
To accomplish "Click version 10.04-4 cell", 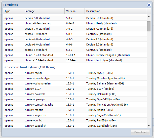I will [x=71, y=60].
